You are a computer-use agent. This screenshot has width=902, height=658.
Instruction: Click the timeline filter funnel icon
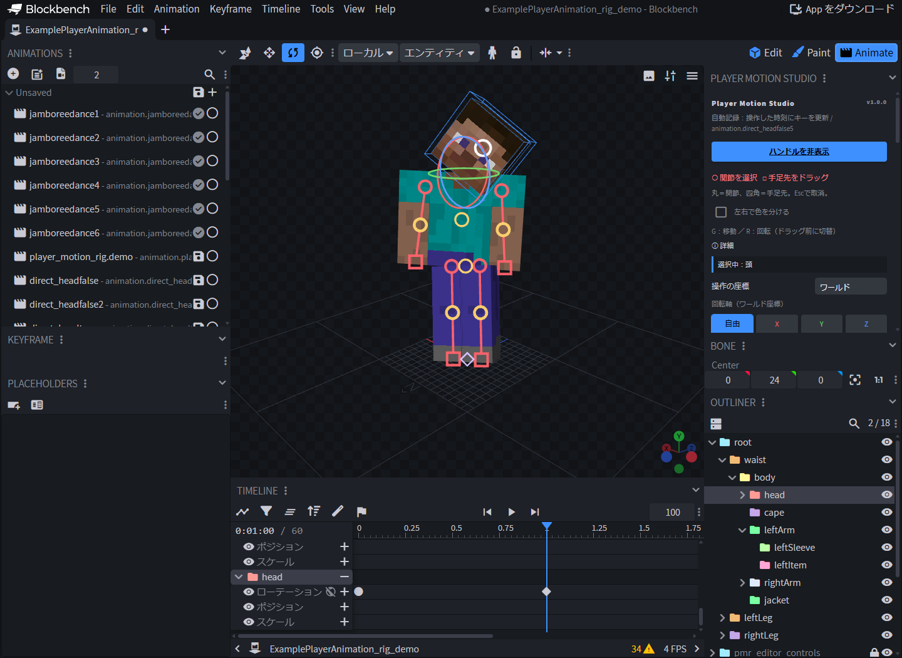click(x=266, y=511)
